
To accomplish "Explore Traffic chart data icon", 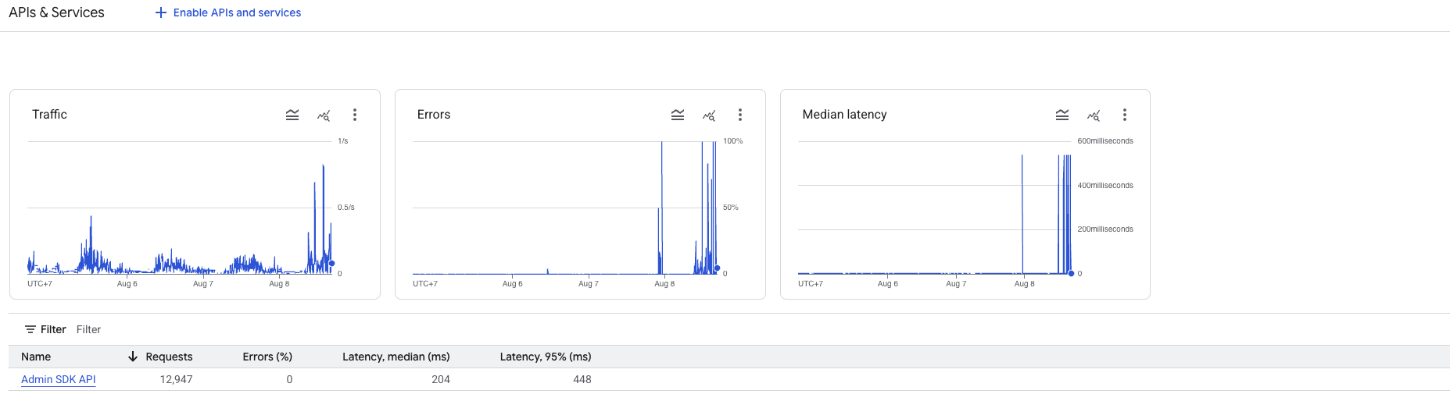I will click(x=324, y=115).
